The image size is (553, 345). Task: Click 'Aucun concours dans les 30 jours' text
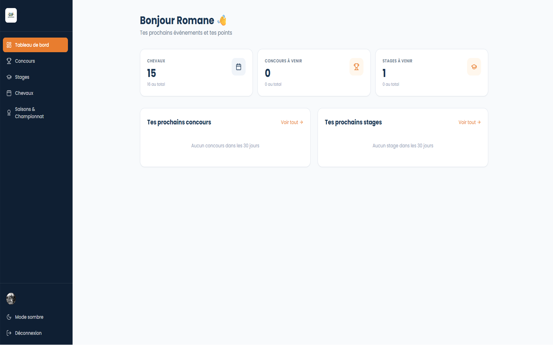click(x=225, y=146)
